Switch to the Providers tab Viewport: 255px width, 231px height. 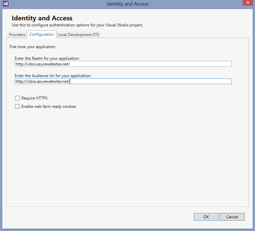[x=17, y=35]
